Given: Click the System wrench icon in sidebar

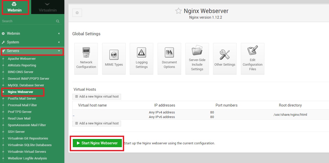Looking at the screenshot, I should click(x=3, y=42).
